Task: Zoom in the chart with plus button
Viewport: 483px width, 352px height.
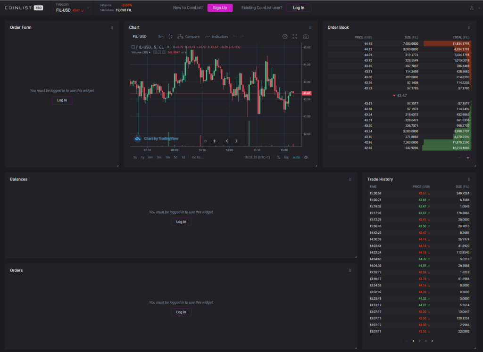Action: pyautogui.click(x=215, y=141)
